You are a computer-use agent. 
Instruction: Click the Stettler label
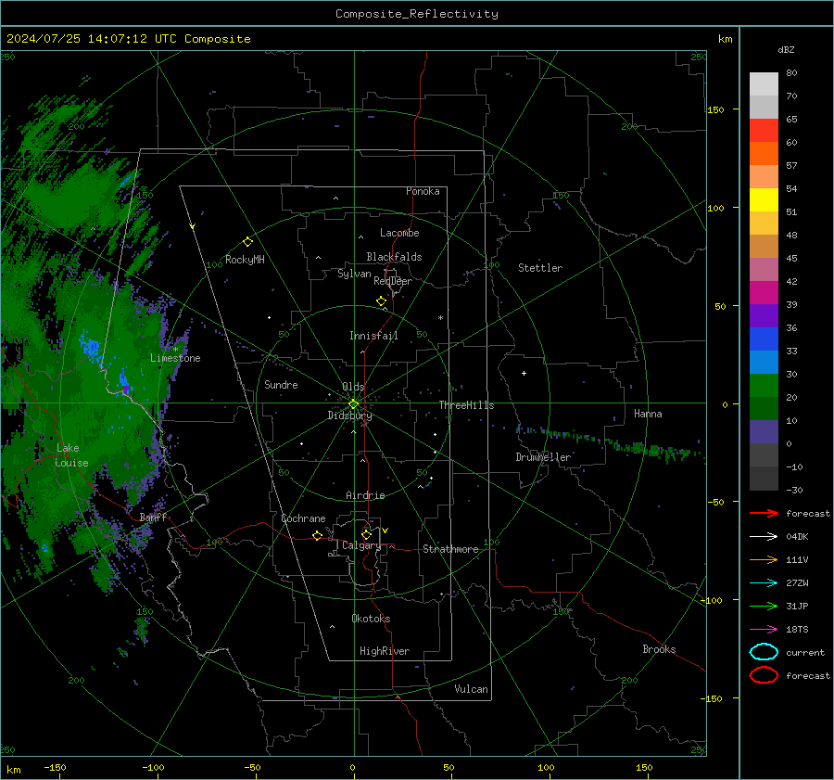540,268
